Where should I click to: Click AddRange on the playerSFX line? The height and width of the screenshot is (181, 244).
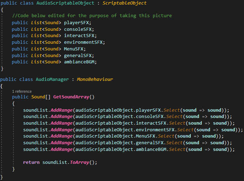(62, 110)
